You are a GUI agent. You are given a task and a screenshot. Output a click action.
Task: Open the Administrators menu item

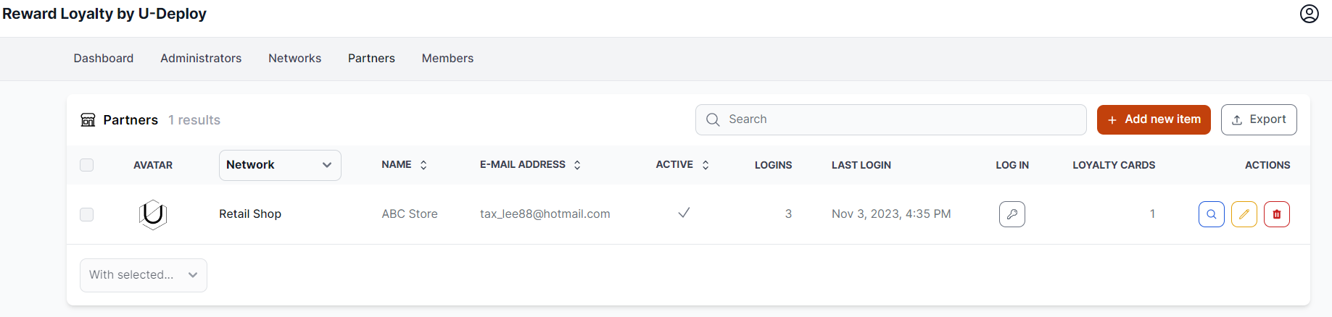tap(201, 59)
